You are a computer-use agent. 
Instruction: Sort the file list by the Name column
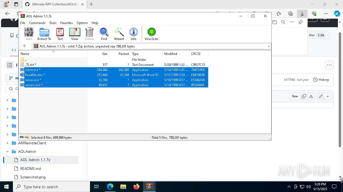coord(53,54)
